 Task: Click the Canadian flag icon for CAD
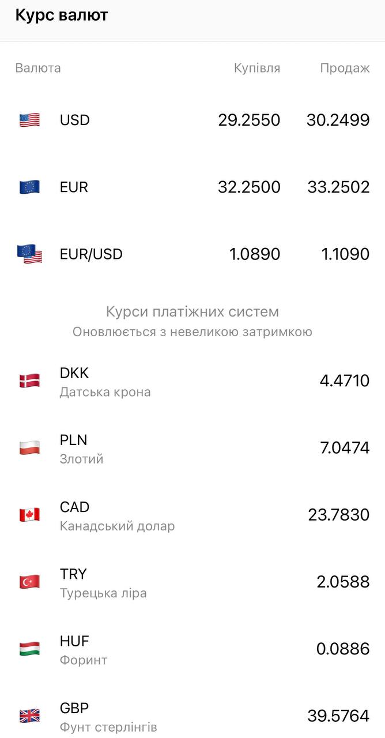pos(29,515)
